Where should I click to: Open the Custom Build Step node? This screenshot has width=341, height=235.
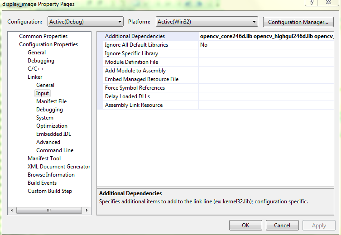pyautogui.click(x=50, y=191)
